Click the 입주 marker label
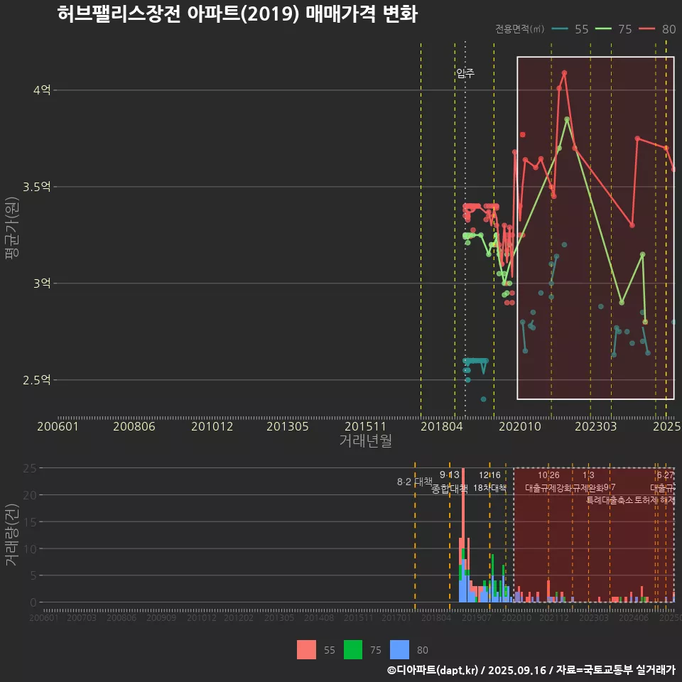 465,73
